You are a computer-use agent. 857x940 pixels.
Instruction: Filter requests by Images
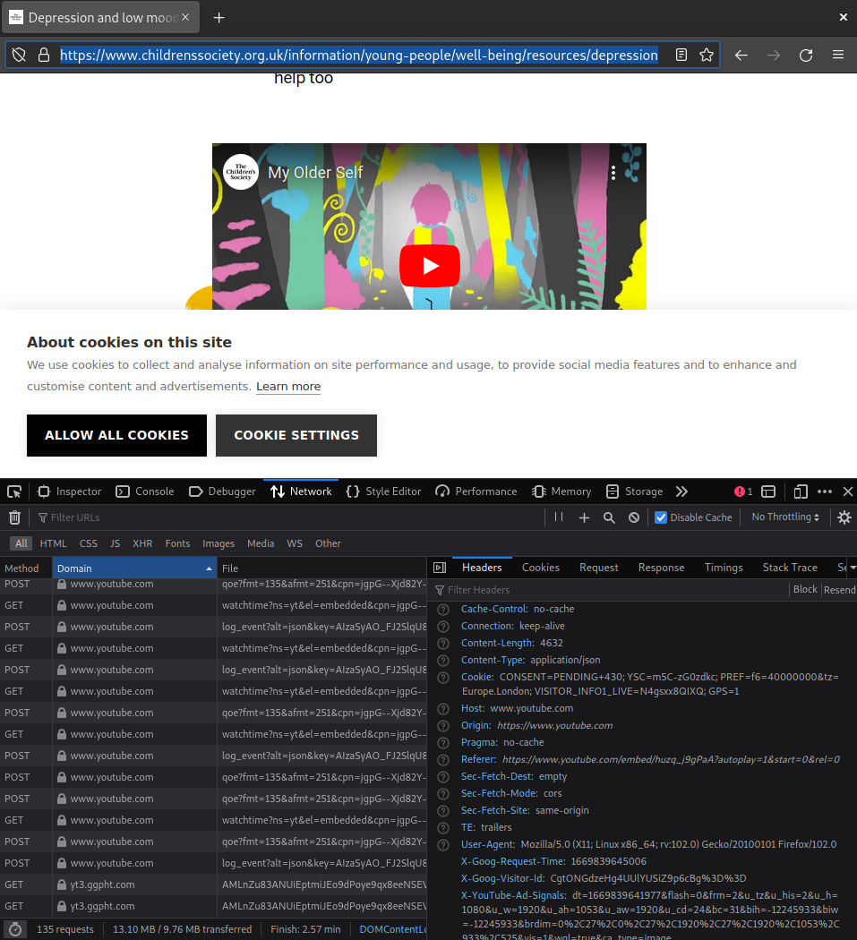pos(219,543)
